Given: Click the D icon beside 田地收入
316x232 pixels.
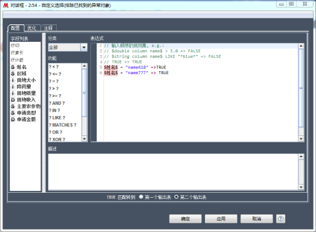Looking at the screenshot, I should click(x=13, y=100).
